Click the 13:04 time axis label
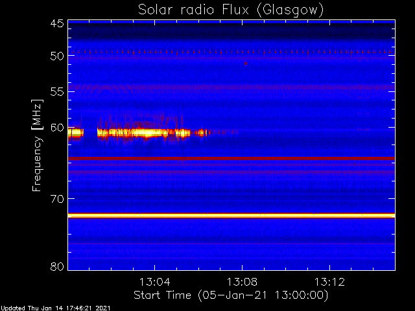 (x=154, y=282)
